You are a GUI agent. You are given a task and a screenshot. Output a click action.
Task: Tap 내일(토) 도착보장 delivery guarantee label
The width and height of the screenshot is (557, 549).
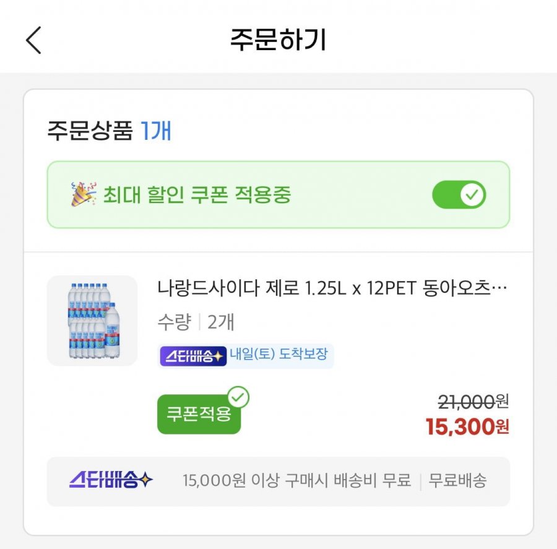click(x=278, y=355)
